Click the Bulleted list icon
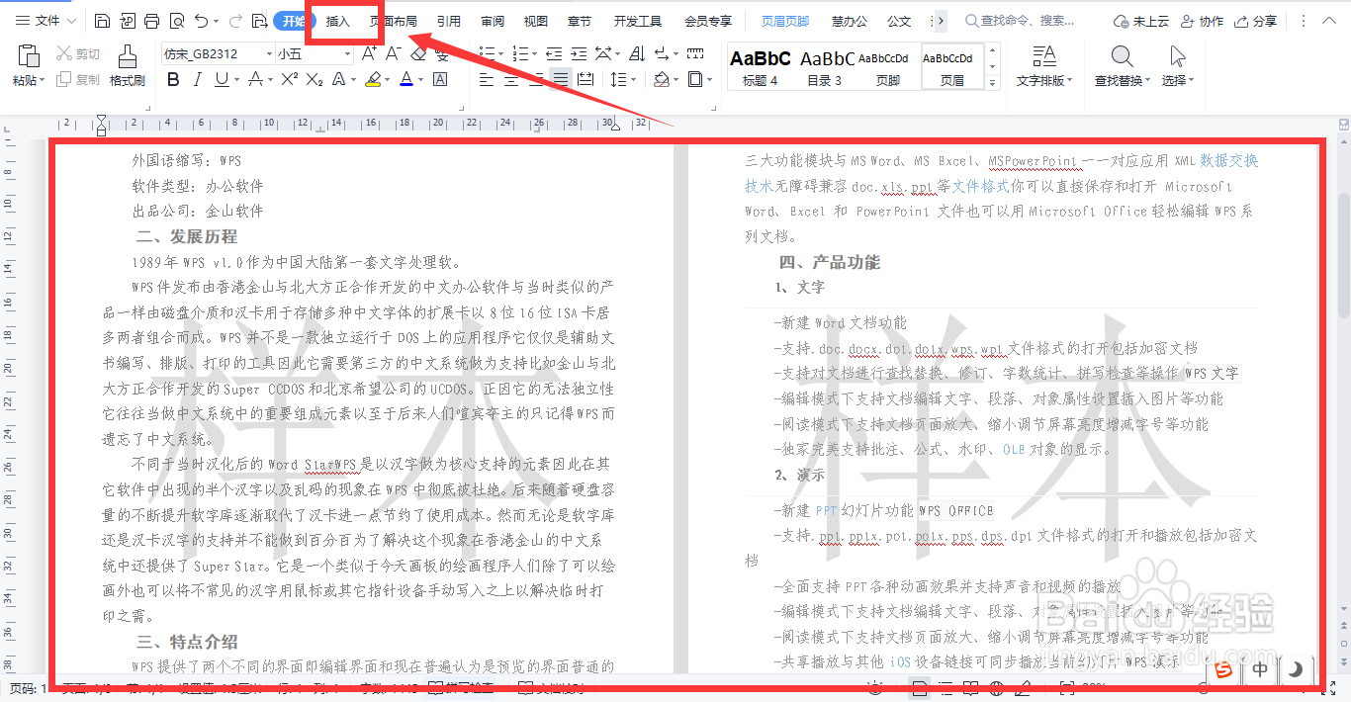The image size is (1351, 702). tap(486, 54)
